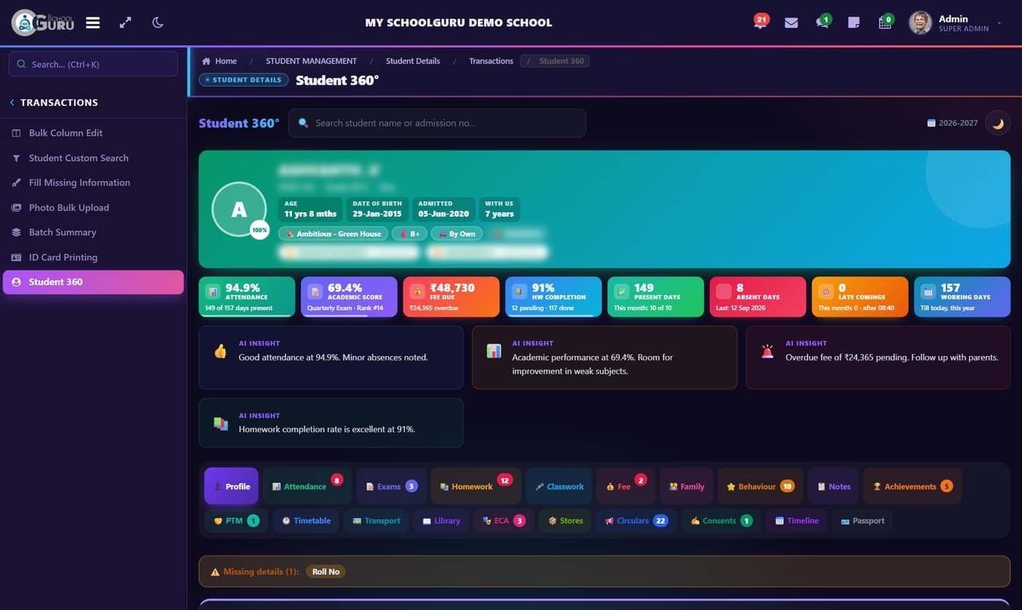1022x610 pixels.
Task: Switch to the Behaviour tab
Action: (760, 487)
